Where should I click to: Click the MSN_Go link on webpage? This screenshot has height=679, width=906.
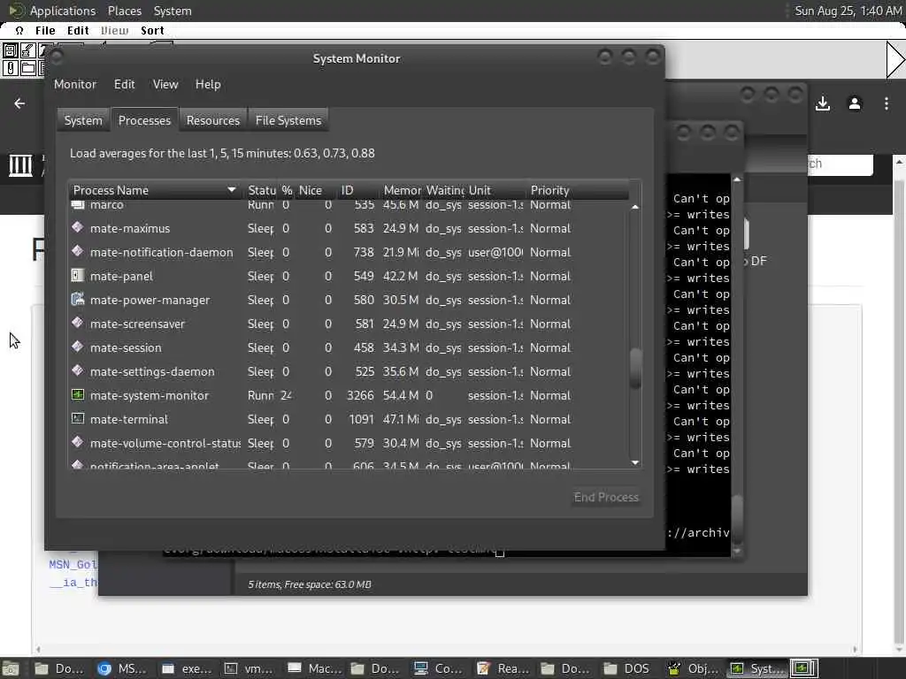[x=73, y=565]
